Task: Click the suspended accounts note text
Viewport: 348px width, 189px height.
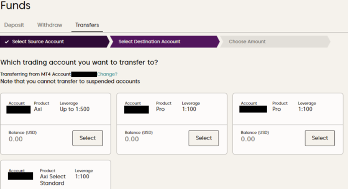Action: pos(70,81)
